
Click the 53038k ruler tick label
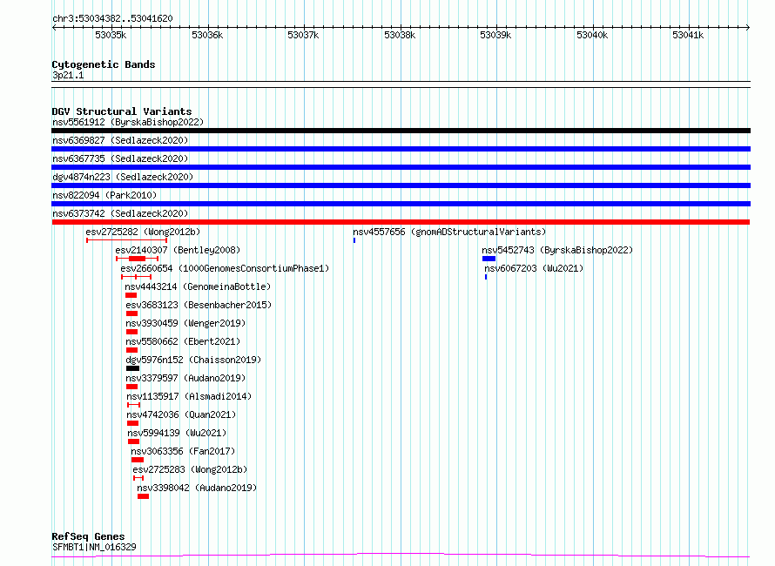[x=400, y=35]
